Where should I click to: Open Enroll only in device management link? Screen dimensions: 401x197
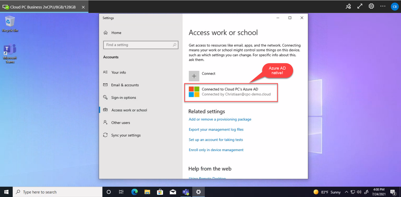point(216,150)
